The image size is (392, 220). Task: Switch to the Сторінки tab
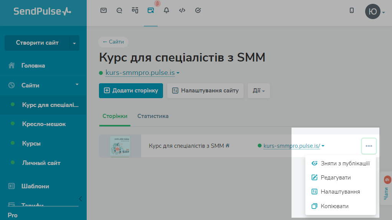[115, 116]
